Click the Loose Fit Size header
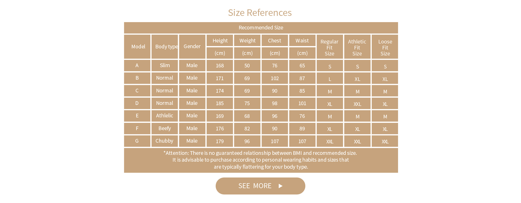The height and width of the screenshot is (203, 521). click(x=385, y=47)
